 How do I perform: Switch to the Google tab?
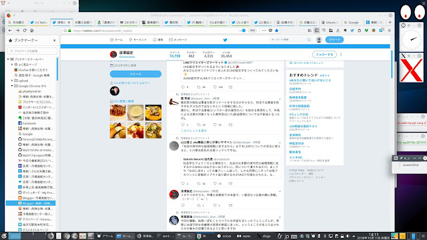353,22
